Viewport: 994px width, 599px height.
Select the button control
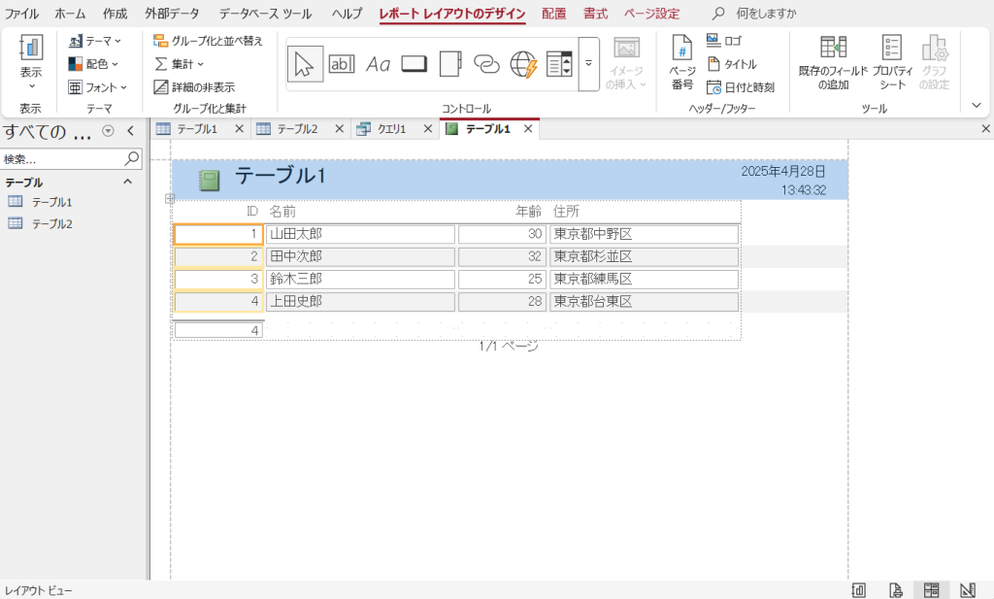tap(414, 64)
